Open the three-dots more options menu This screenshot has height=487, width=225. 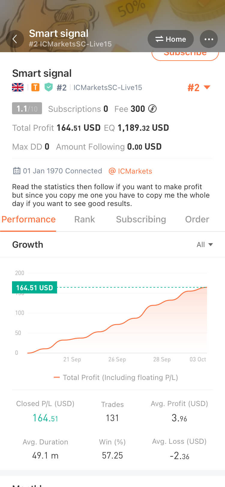pos(208,39)
